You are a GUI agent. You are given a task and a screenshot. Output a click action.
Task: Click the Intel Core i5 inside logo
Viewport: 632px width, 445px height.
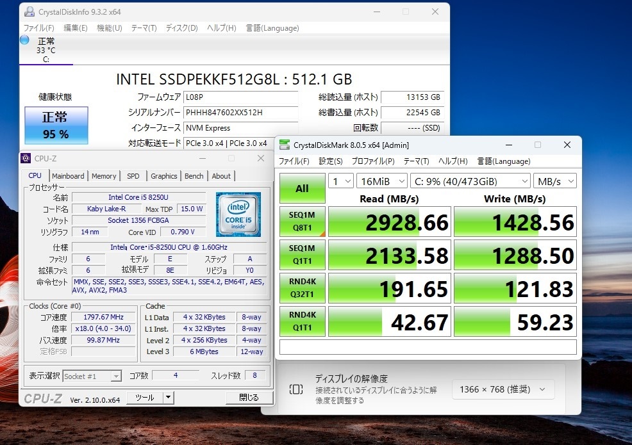[238, 214]
